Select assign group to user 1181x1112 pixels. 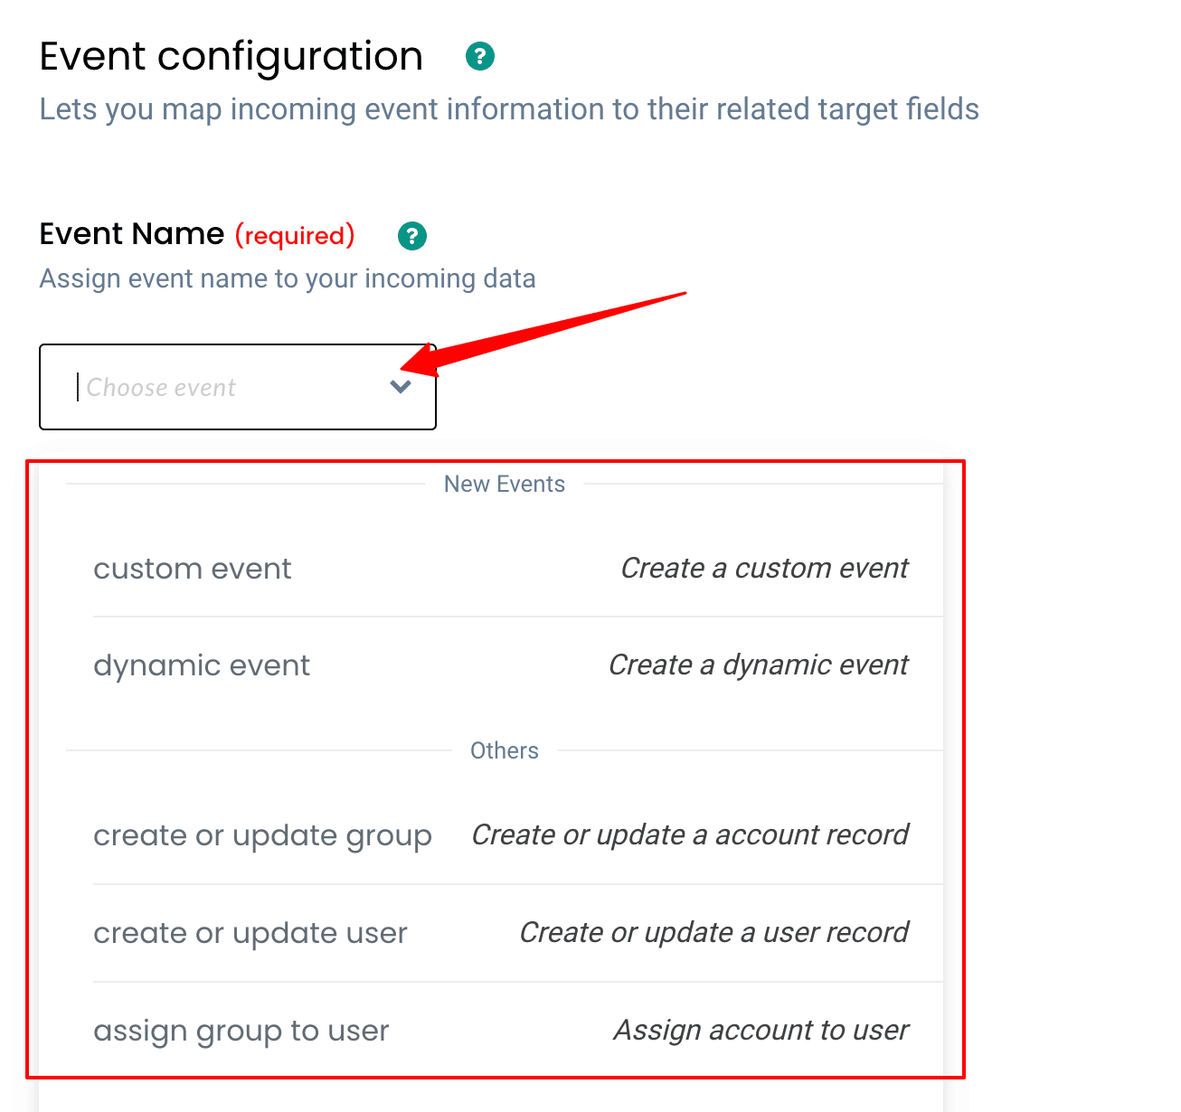241,1031
